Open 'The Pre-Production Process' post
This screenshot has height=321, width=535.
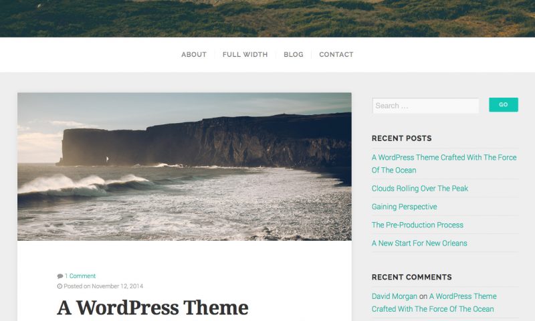(417, 225)
